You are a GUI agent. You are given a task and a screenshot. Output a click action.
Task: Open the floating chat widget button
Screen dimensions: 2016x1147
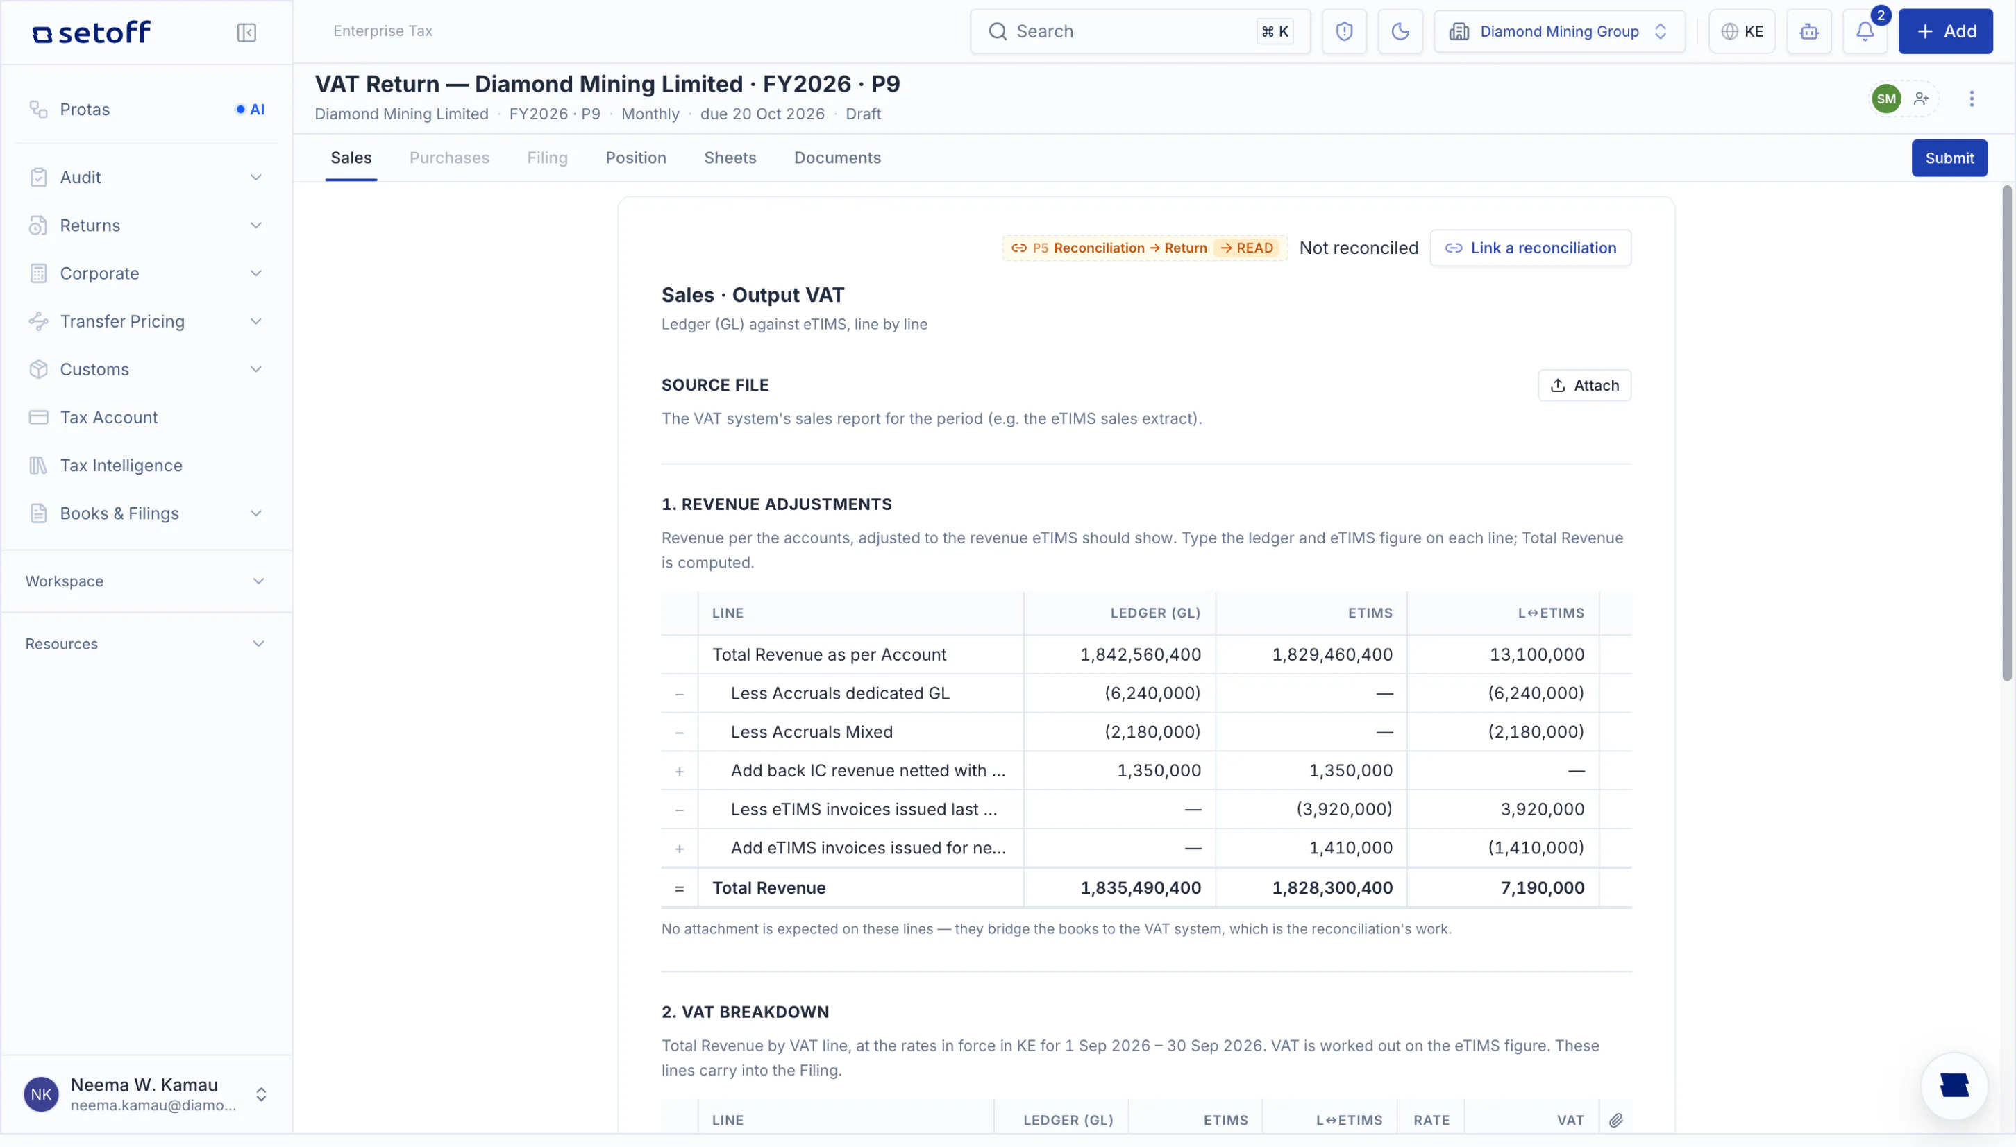(x=1954, y=1085)
